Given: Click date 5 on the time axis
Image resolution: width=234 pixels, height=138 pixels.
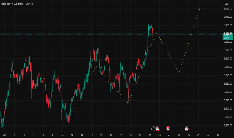Looking at the screenshot, I should 43,135.
